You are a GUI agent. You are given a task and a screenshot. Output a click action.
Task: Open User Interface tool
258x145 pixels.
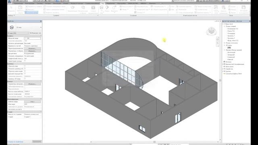tap(243, 10)
